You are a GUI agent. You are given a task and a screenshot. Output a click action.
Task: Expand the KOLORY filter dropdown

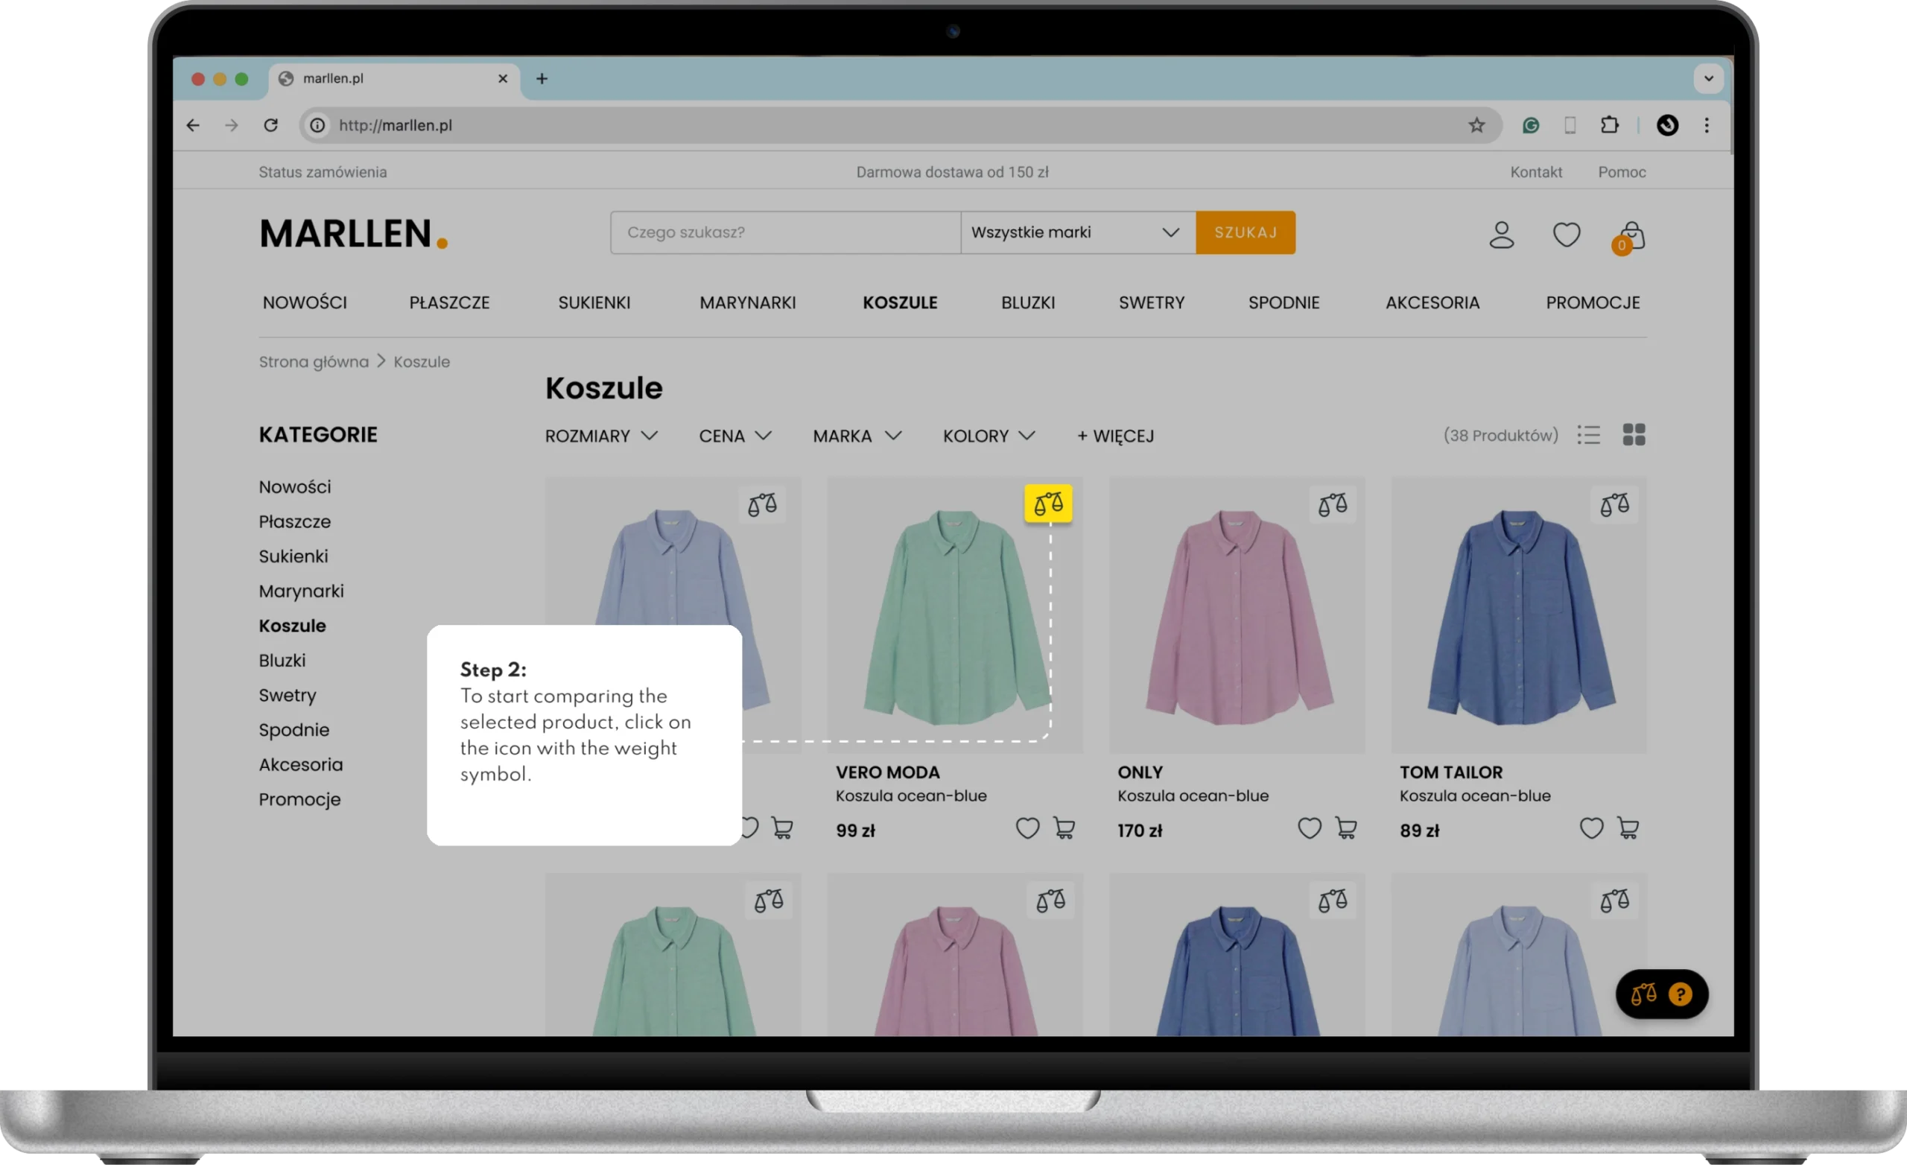coord(988,436)
